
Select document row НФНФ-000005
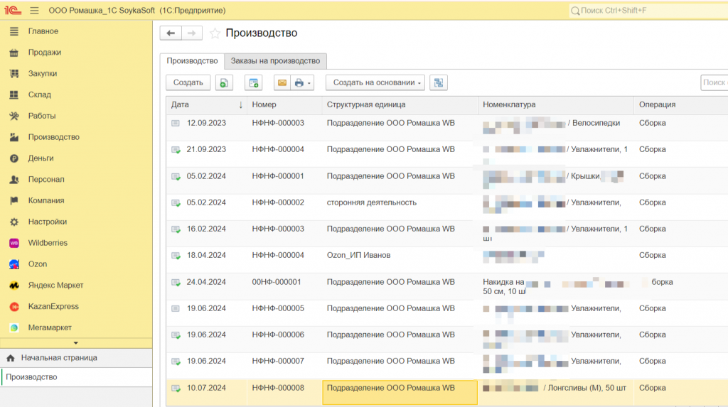pyautogui.click(x=278, y=309)
